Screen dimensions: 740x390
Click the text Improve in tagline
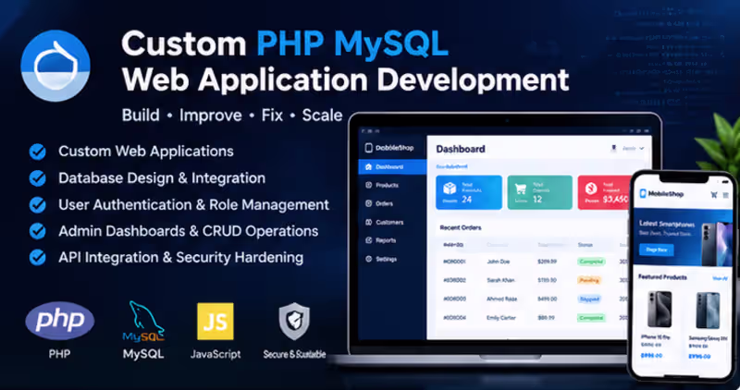pyautogui.click(x=211, y=116)
